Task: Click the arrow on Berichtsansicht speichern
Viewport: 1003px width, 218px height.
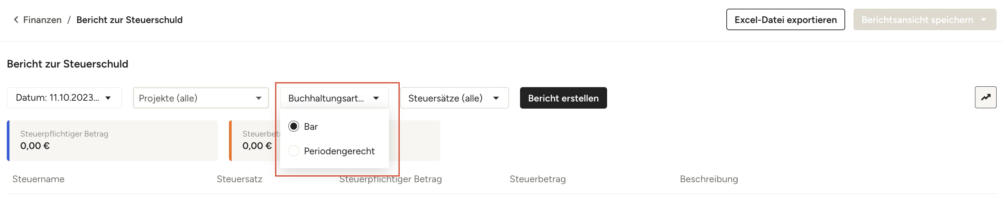Action: [984, 20]
